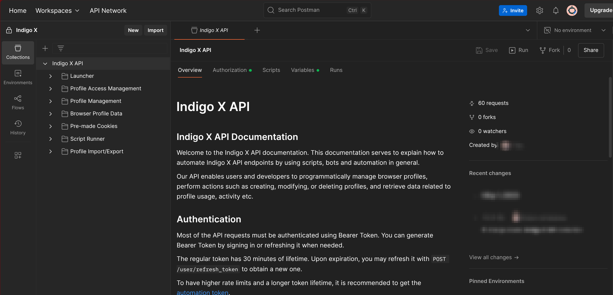613x295 pixels.
Task: Switch to the Authorization tab
Action: [x=232, y=70]
